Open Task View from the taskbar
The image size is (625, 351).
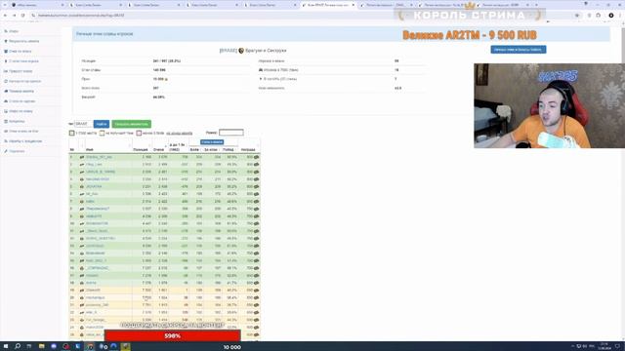click(29, 347)
